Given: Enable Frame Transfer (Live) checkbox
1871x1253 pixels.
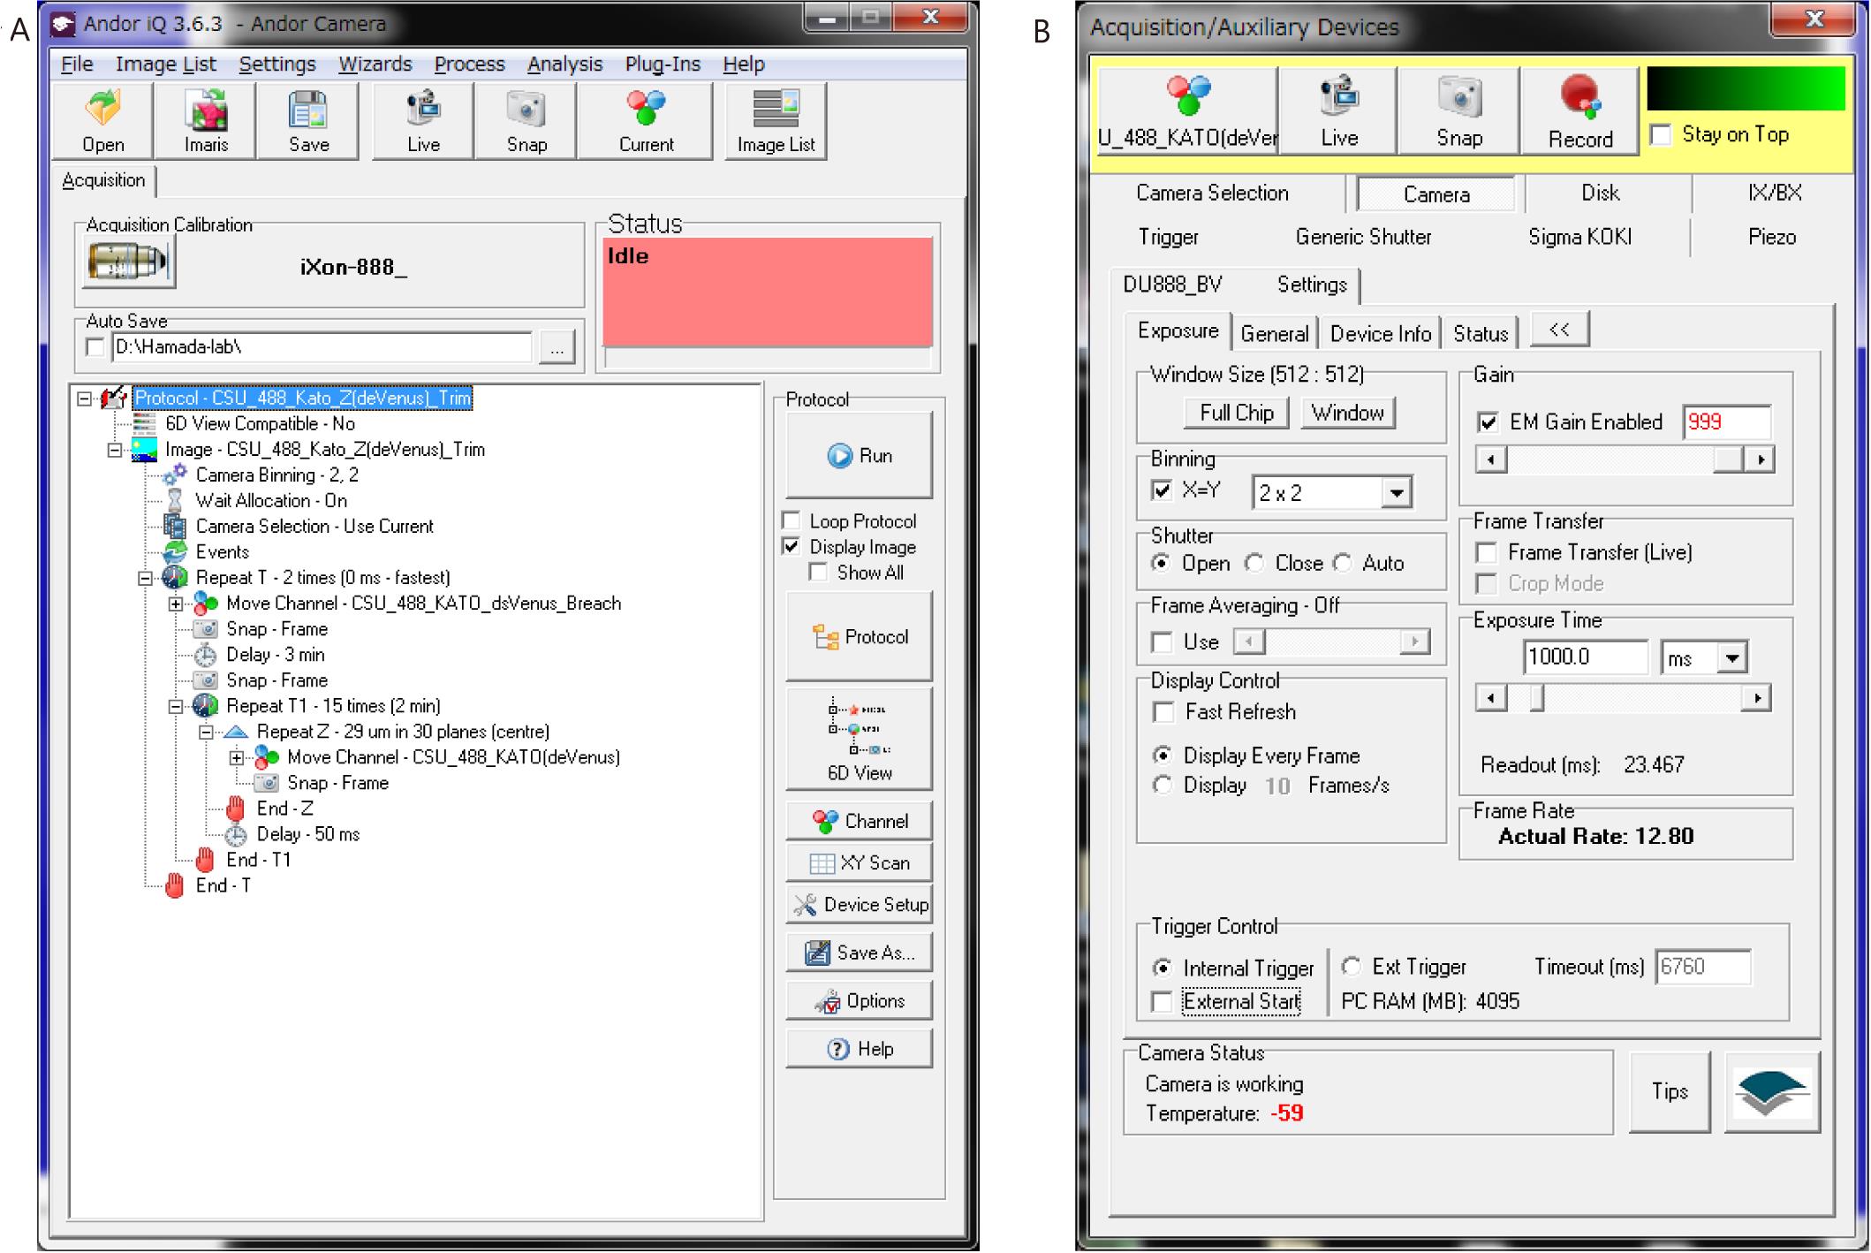Looking at the screenshot, I should tap(1488, 553).
